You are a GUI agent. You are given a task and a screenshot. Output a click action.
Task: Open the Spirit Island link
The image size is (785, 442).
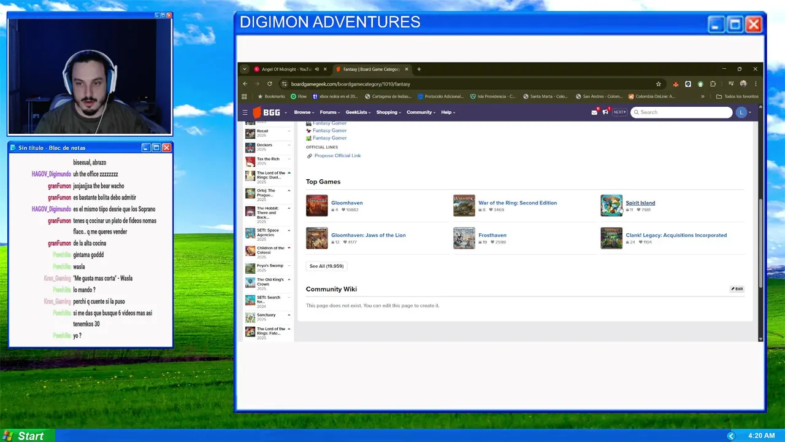click(640, 203)
